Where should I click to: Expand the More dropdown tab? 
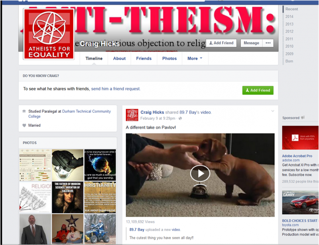tap(195, 59)
